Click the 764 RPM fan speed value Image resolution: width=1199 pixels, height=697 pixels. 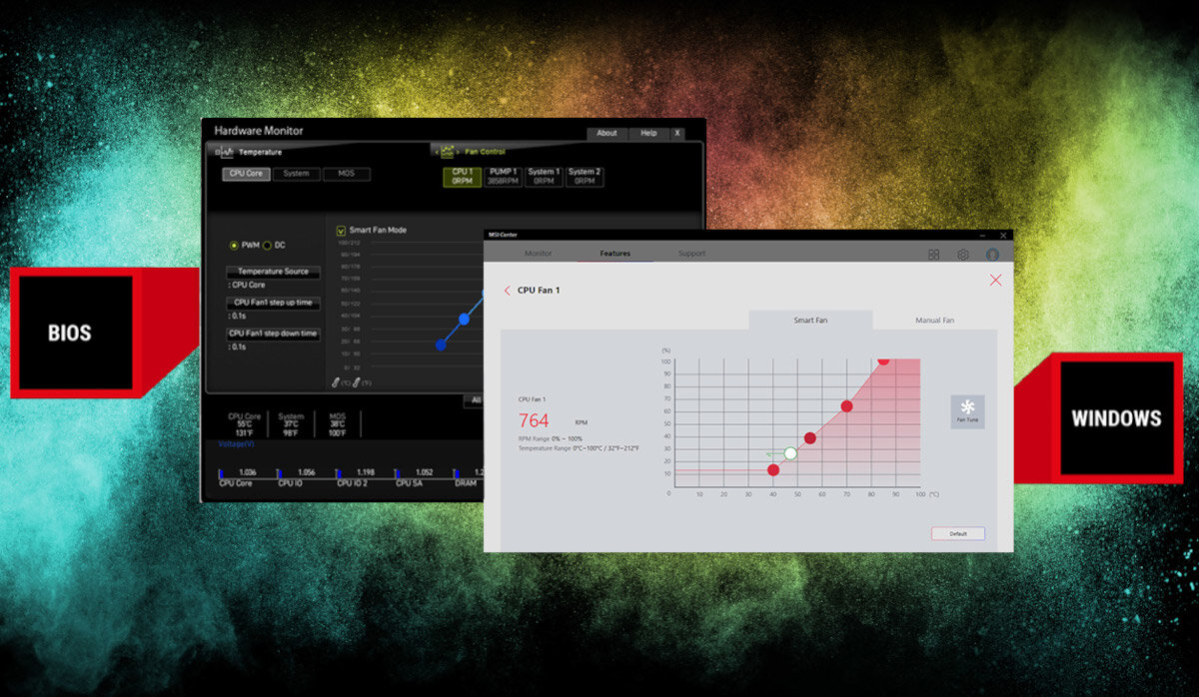534,420
